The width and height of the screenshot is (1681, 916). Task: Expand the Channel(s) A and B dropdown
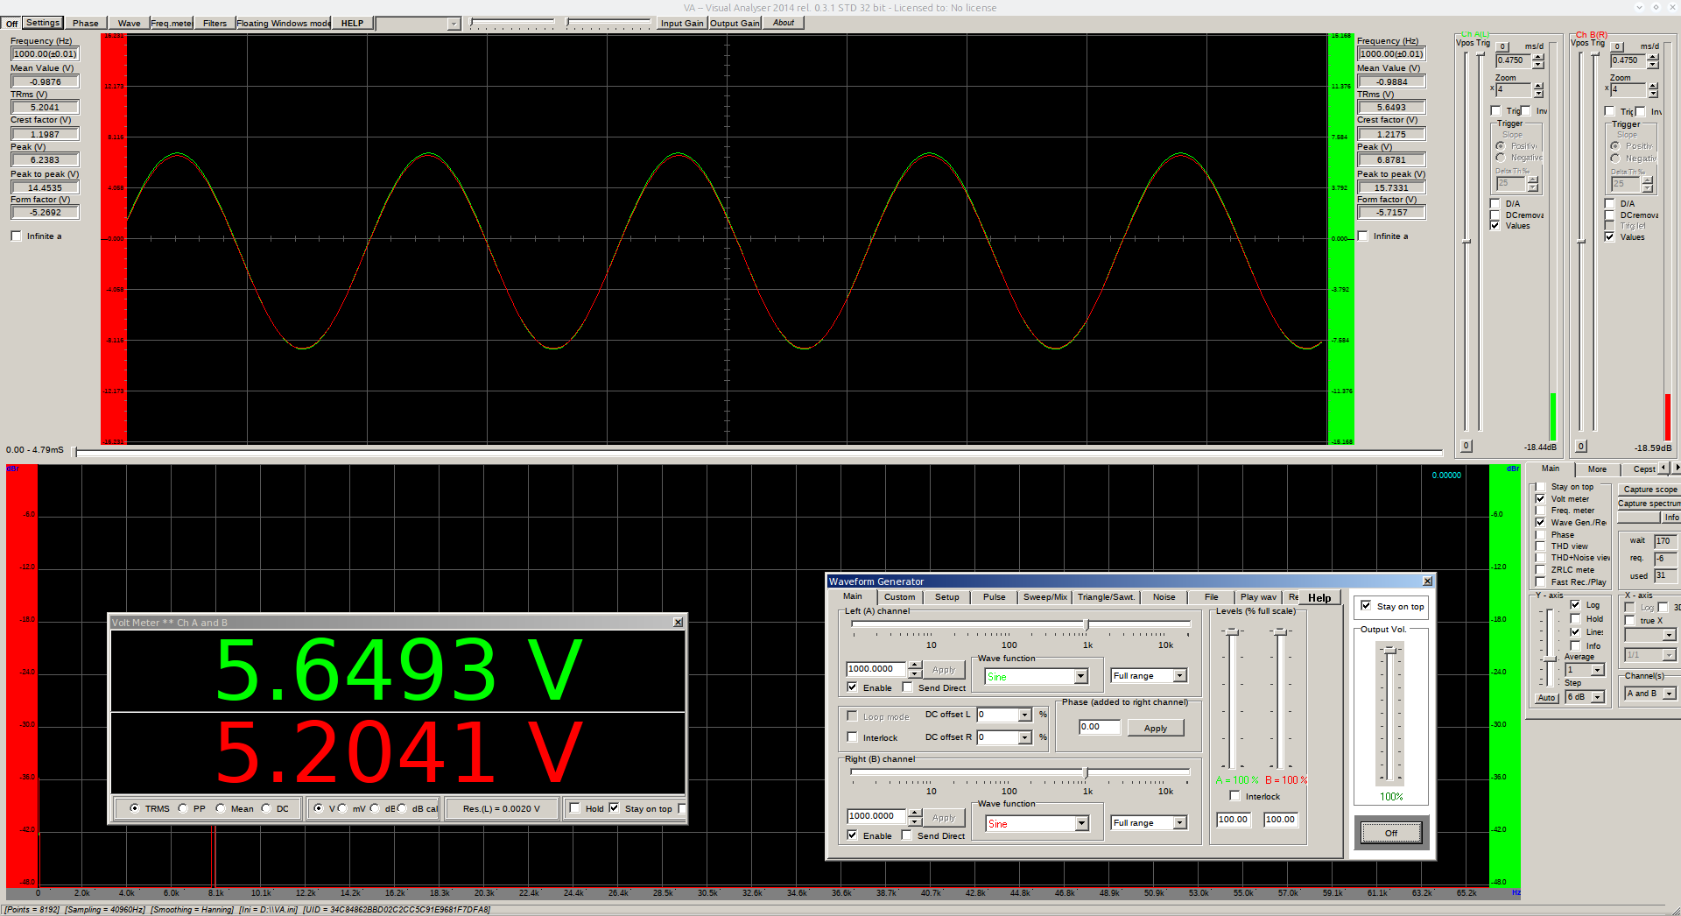(1669, 694)
